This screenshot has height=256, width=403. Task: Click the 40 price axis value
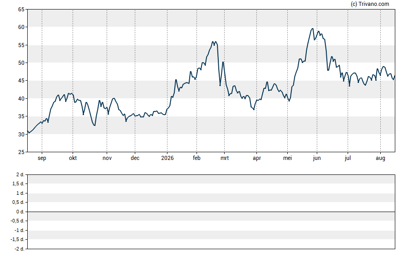(x=21, y=98)
